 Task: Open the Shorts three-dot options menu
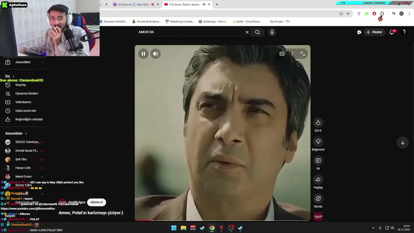tap(292, 54)
